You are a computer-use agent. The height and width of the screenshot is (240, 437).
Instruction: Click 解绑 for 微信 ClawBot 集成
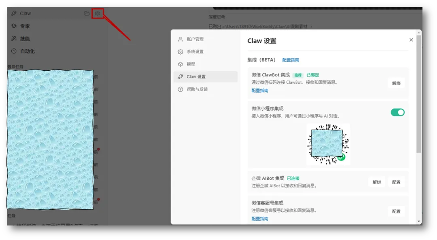396,83
